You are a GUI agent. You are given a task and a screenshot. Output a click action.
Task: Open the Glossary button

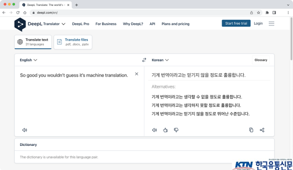[260, 60]
